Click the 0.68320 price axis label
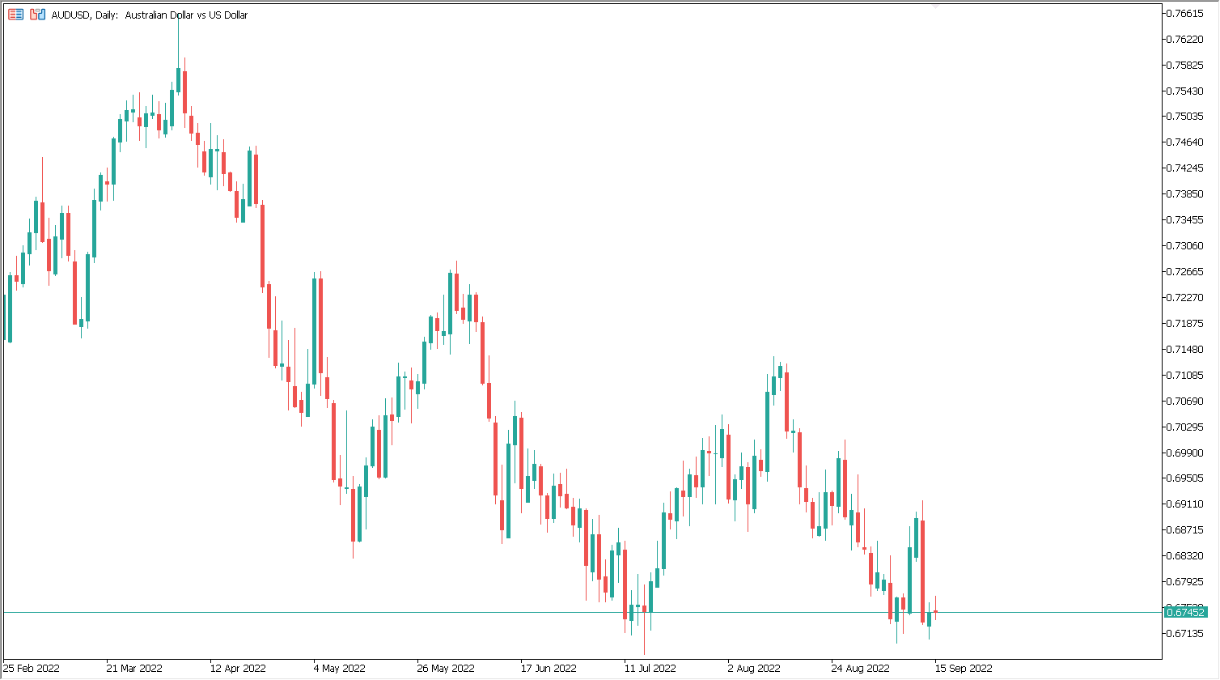Image resolution: width=1220 pixels, height=680 pixels. (x=1186, y=556)
